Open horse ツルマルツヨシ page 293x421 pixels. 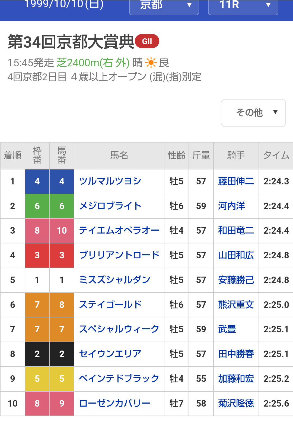click(110, 181)
